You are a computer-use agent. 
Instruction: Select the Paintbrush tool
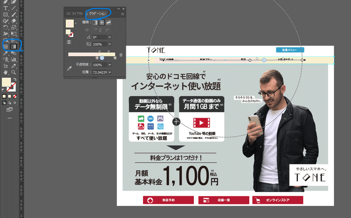pos(14,15)
